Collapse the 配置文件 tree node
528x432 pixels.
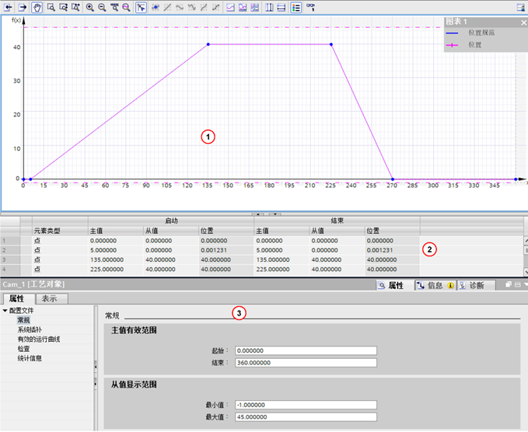5,311
